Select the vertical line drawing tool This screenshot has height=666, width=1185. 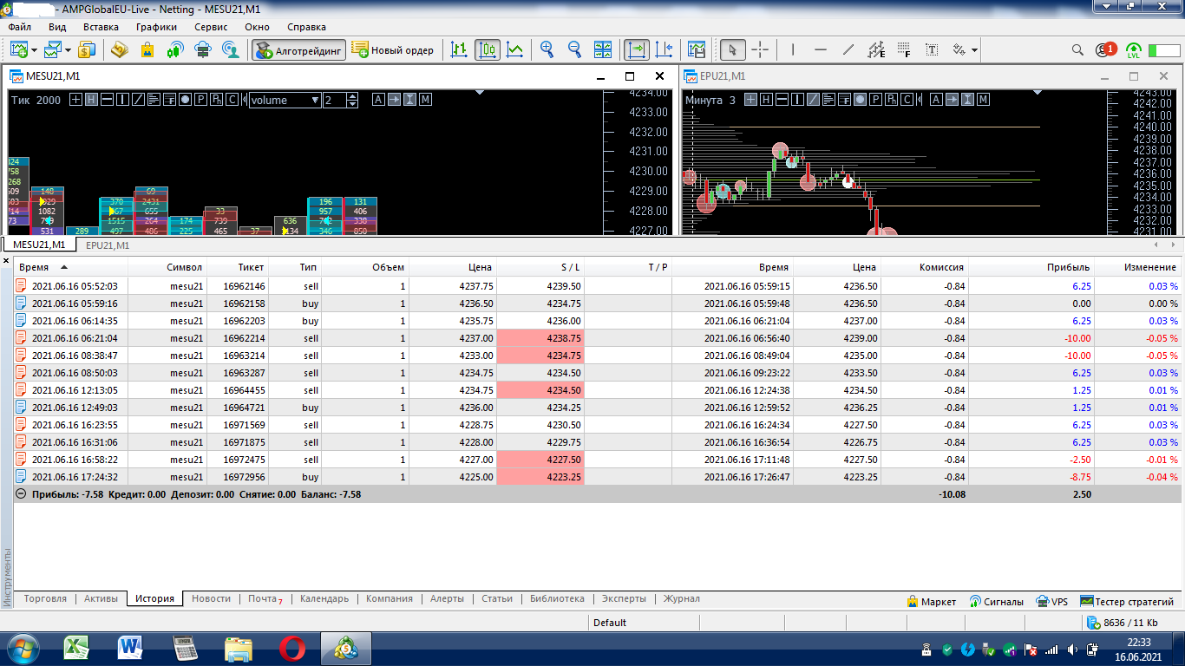tap(793, 49)
